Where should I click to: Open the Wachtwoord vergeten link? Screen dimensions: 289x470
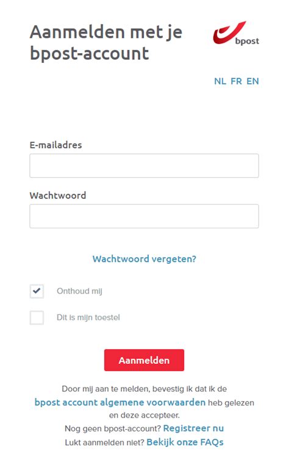(x=144, y=259)
